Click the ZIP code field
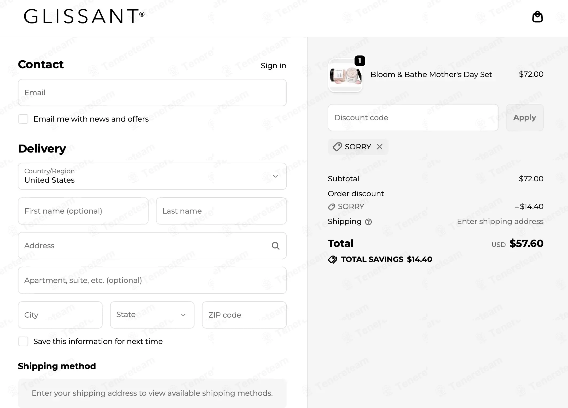This screenshot has width=568, height=408. point(244,315)
